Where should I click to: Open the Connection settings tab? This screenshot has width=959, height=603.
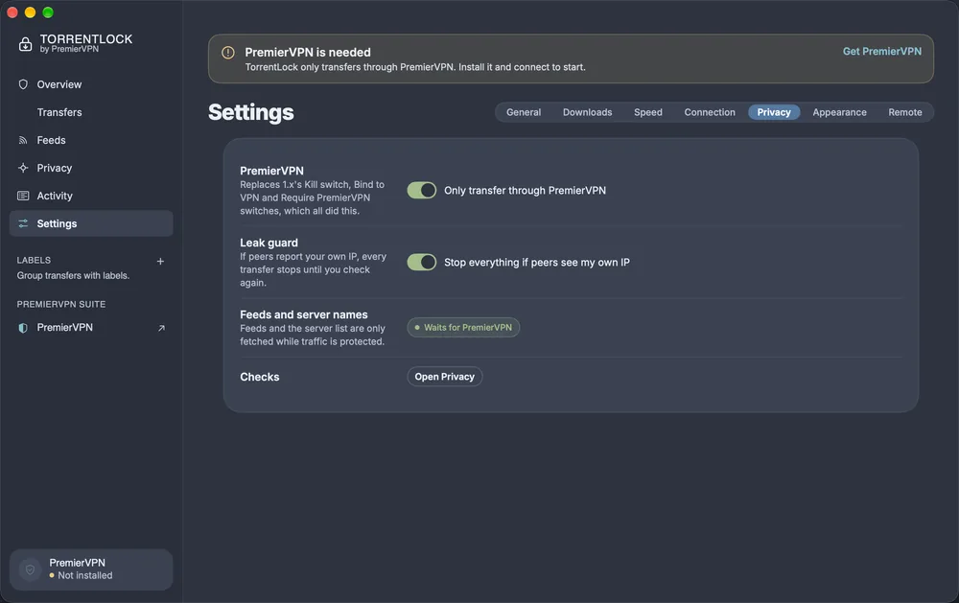point(710,112)
